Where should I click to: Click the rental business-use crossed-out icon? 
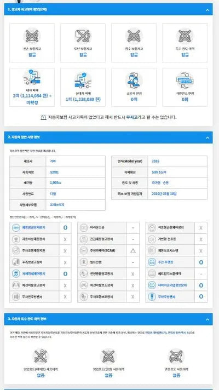click(x=41, y=357)
